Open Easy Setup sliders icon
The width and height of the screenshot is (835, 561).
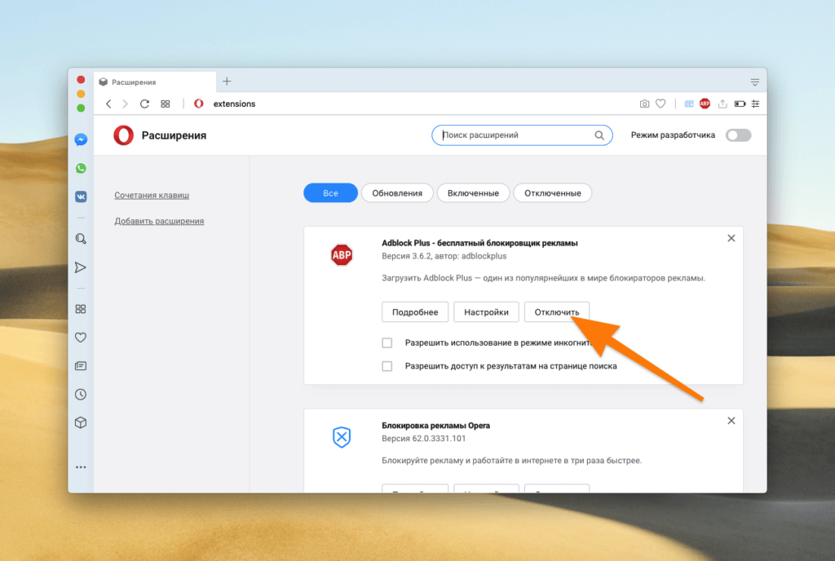pyautogui.click(x=755, y=104)
